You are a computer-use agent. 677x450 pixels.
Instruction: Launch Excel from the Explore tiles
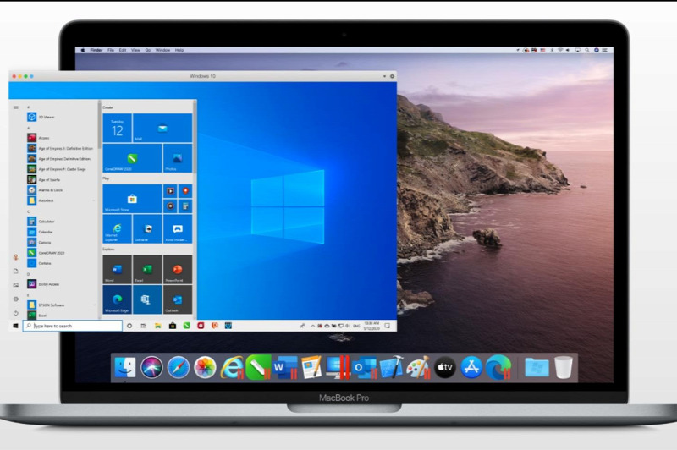coord(147,269)
